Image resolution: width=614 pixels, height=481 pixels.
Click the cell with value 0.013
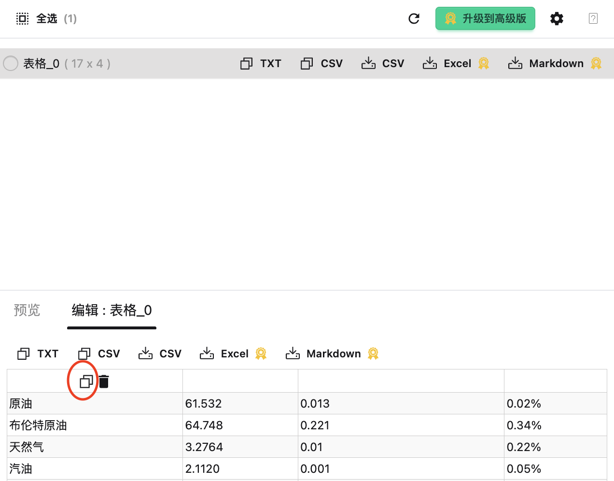pyautogui.click(x=401, y=403)
